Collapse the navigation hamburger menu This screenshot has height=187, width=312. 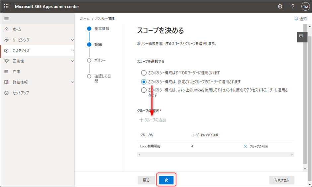6,19
